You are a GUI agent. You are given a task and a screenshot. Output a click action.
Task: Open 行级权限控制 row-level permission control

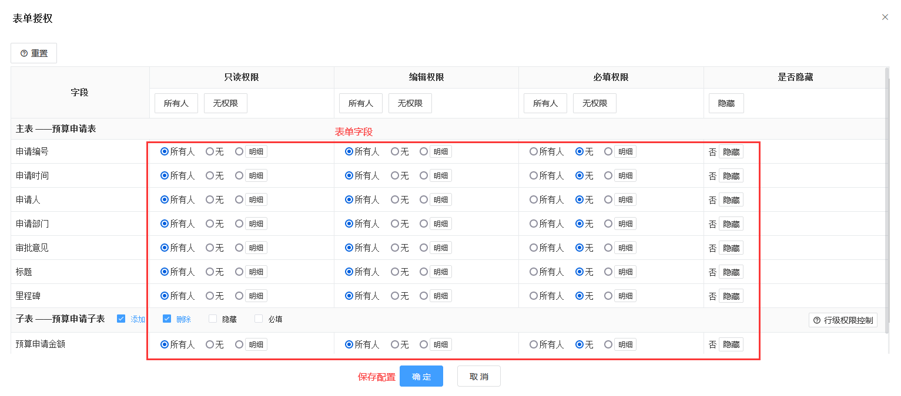843,320
